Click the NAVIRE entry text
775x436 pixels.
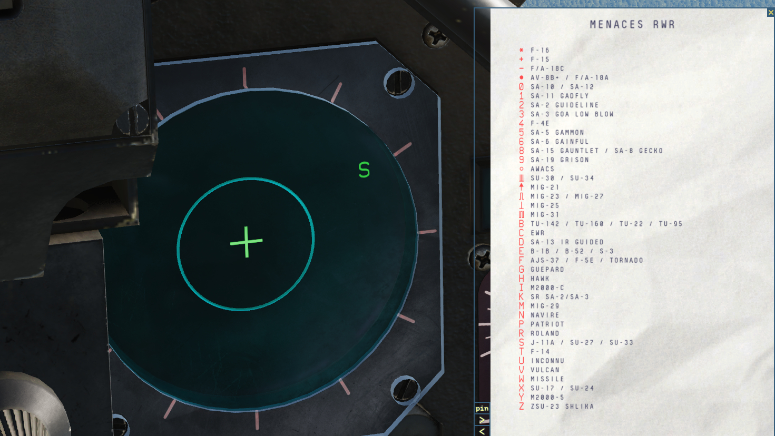click(545, 315)
